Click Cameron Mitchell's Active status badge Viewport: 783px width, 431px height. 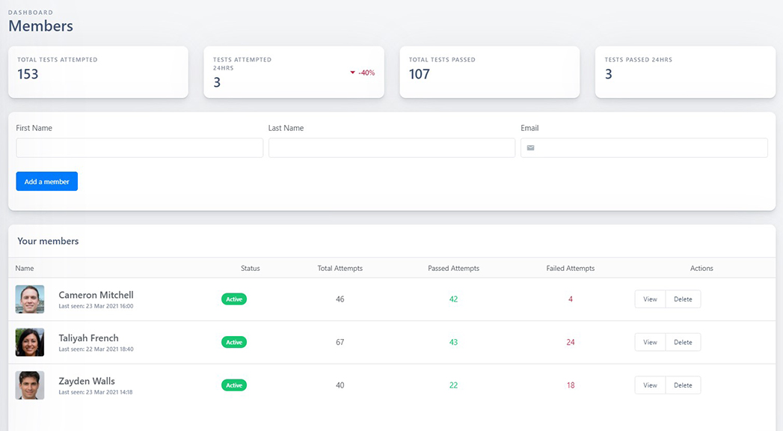click(x=234, y=299)
